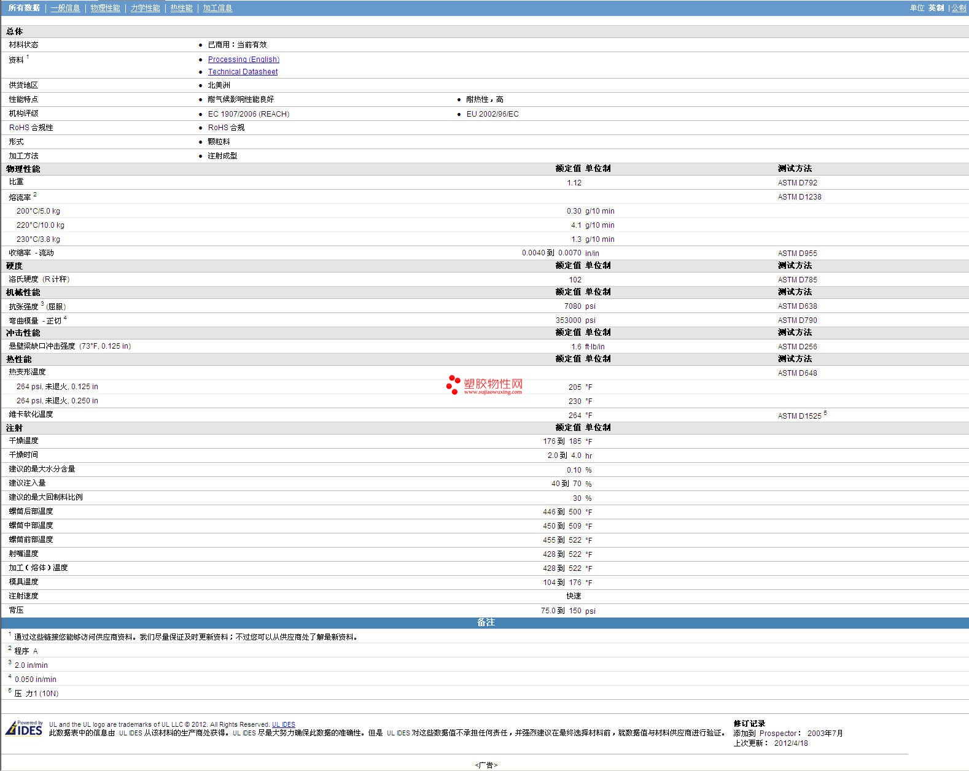
Task: Select the 热性能 tab
Action: pyautogui.click(x=181, y=8)
